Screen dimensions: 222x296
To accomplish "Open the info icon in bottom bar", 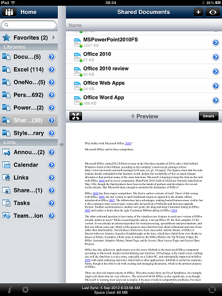I will (x=10, y=290).
